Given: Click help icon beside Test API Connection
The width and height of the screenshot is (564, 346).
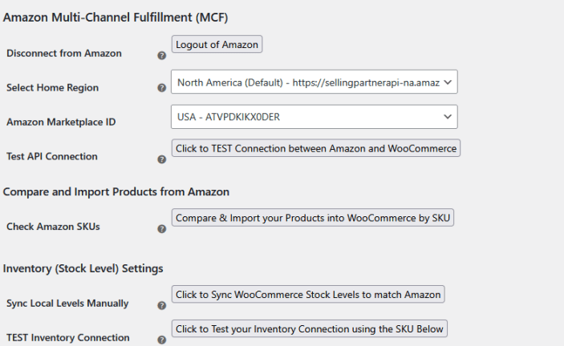Looking at the screenshot, I should pos(161,159).
